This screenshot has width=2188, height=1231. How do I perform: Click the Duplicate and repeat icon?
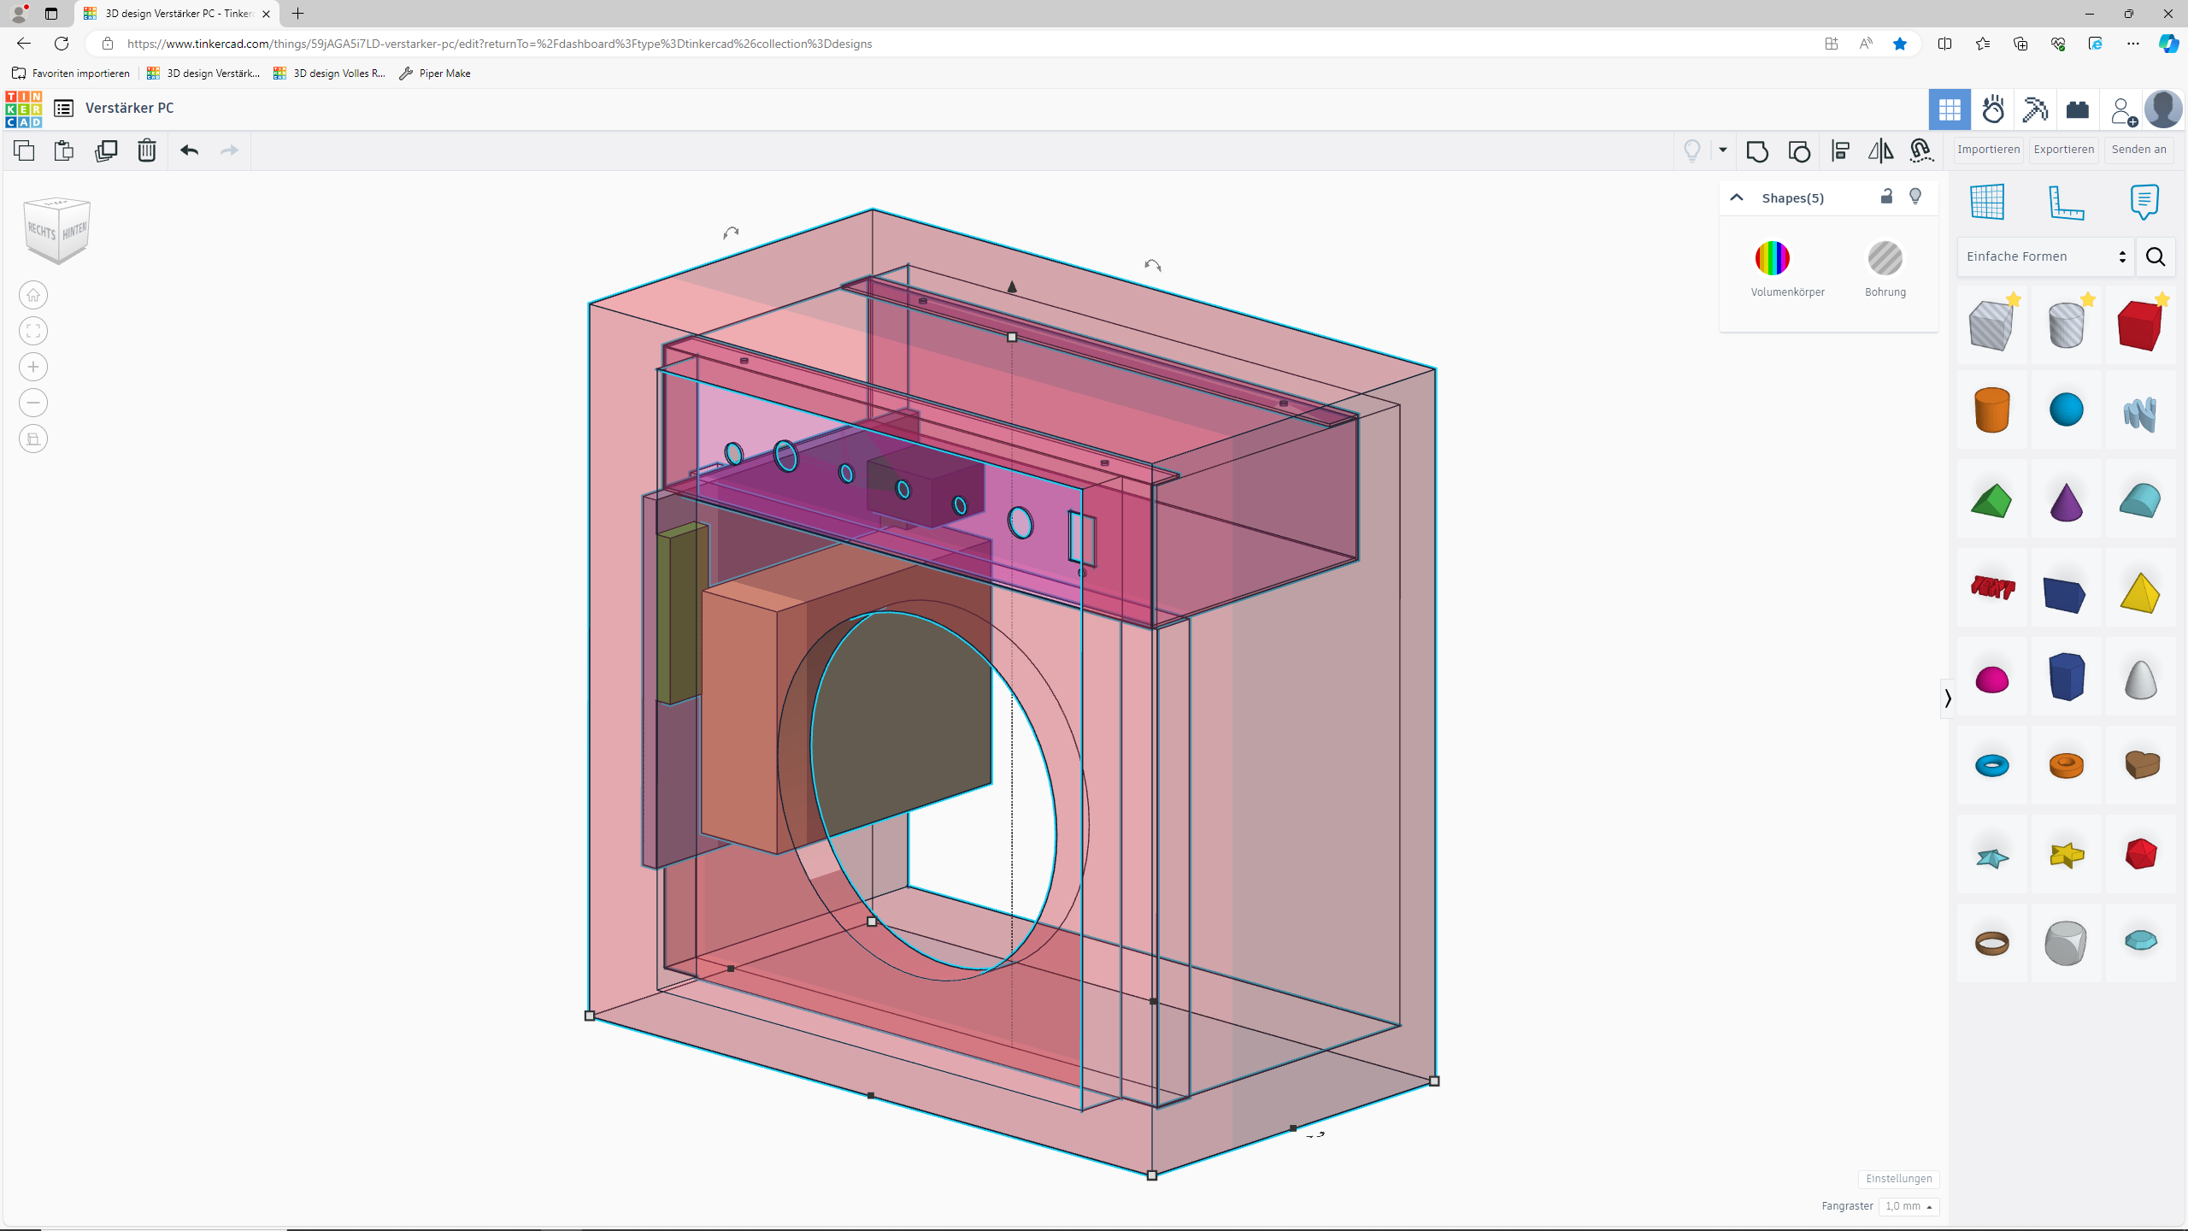pos(106,150)
